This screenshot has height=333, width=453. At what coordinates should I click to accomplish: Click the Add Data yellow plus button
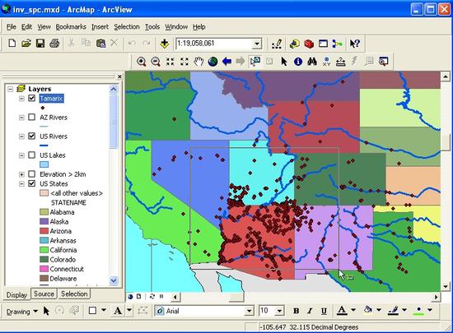pyautogui.click(x=165, y=44)
